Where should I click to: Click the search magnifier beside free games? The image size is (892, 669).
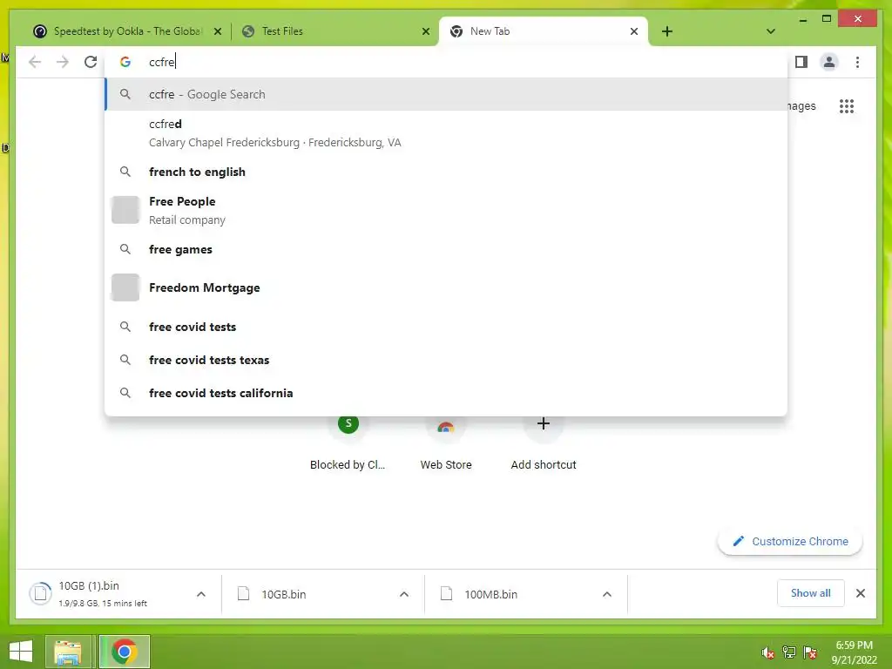(125, 249)
